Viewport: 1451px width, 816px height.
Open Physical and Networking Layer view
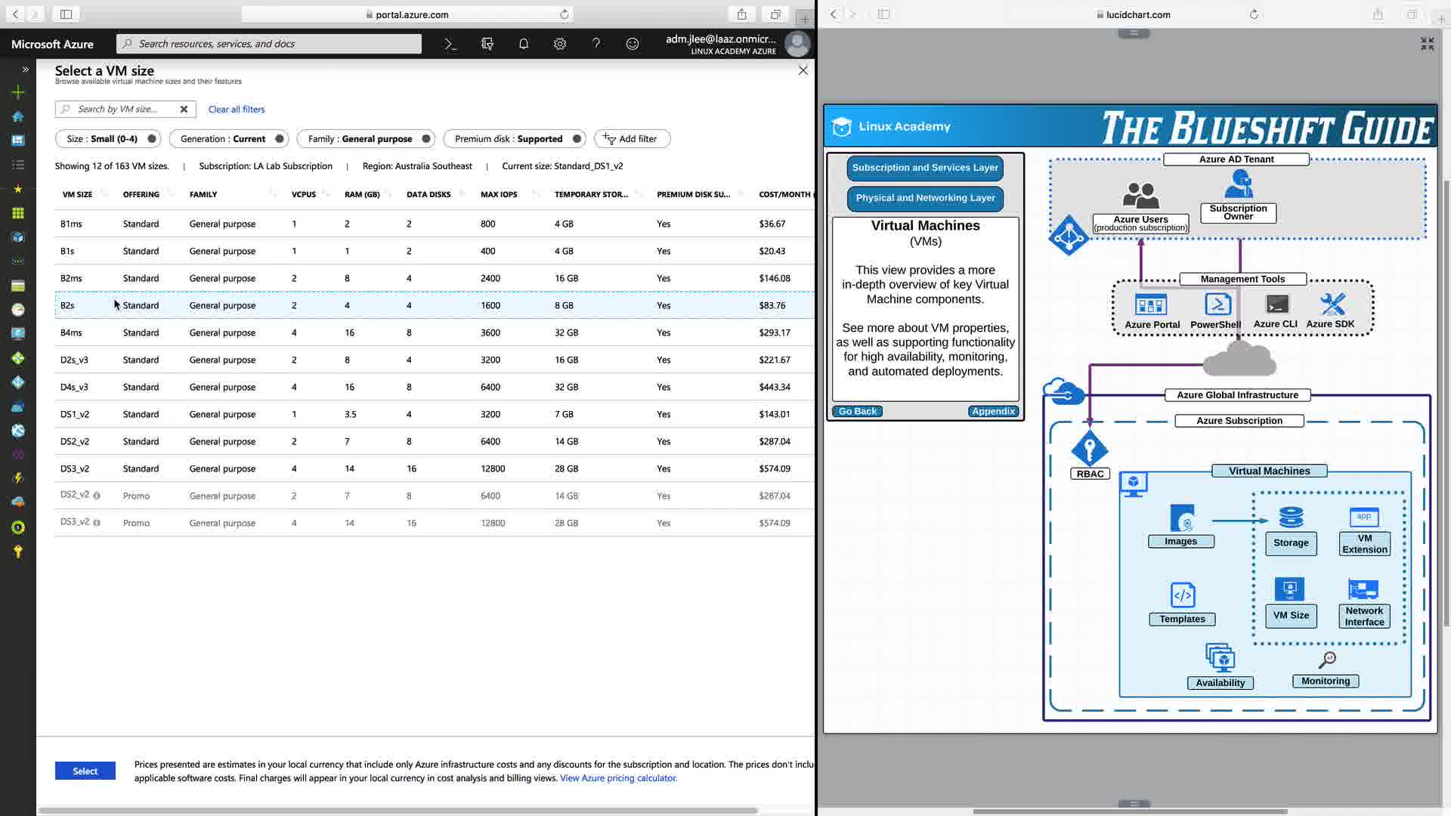point(924,198)
